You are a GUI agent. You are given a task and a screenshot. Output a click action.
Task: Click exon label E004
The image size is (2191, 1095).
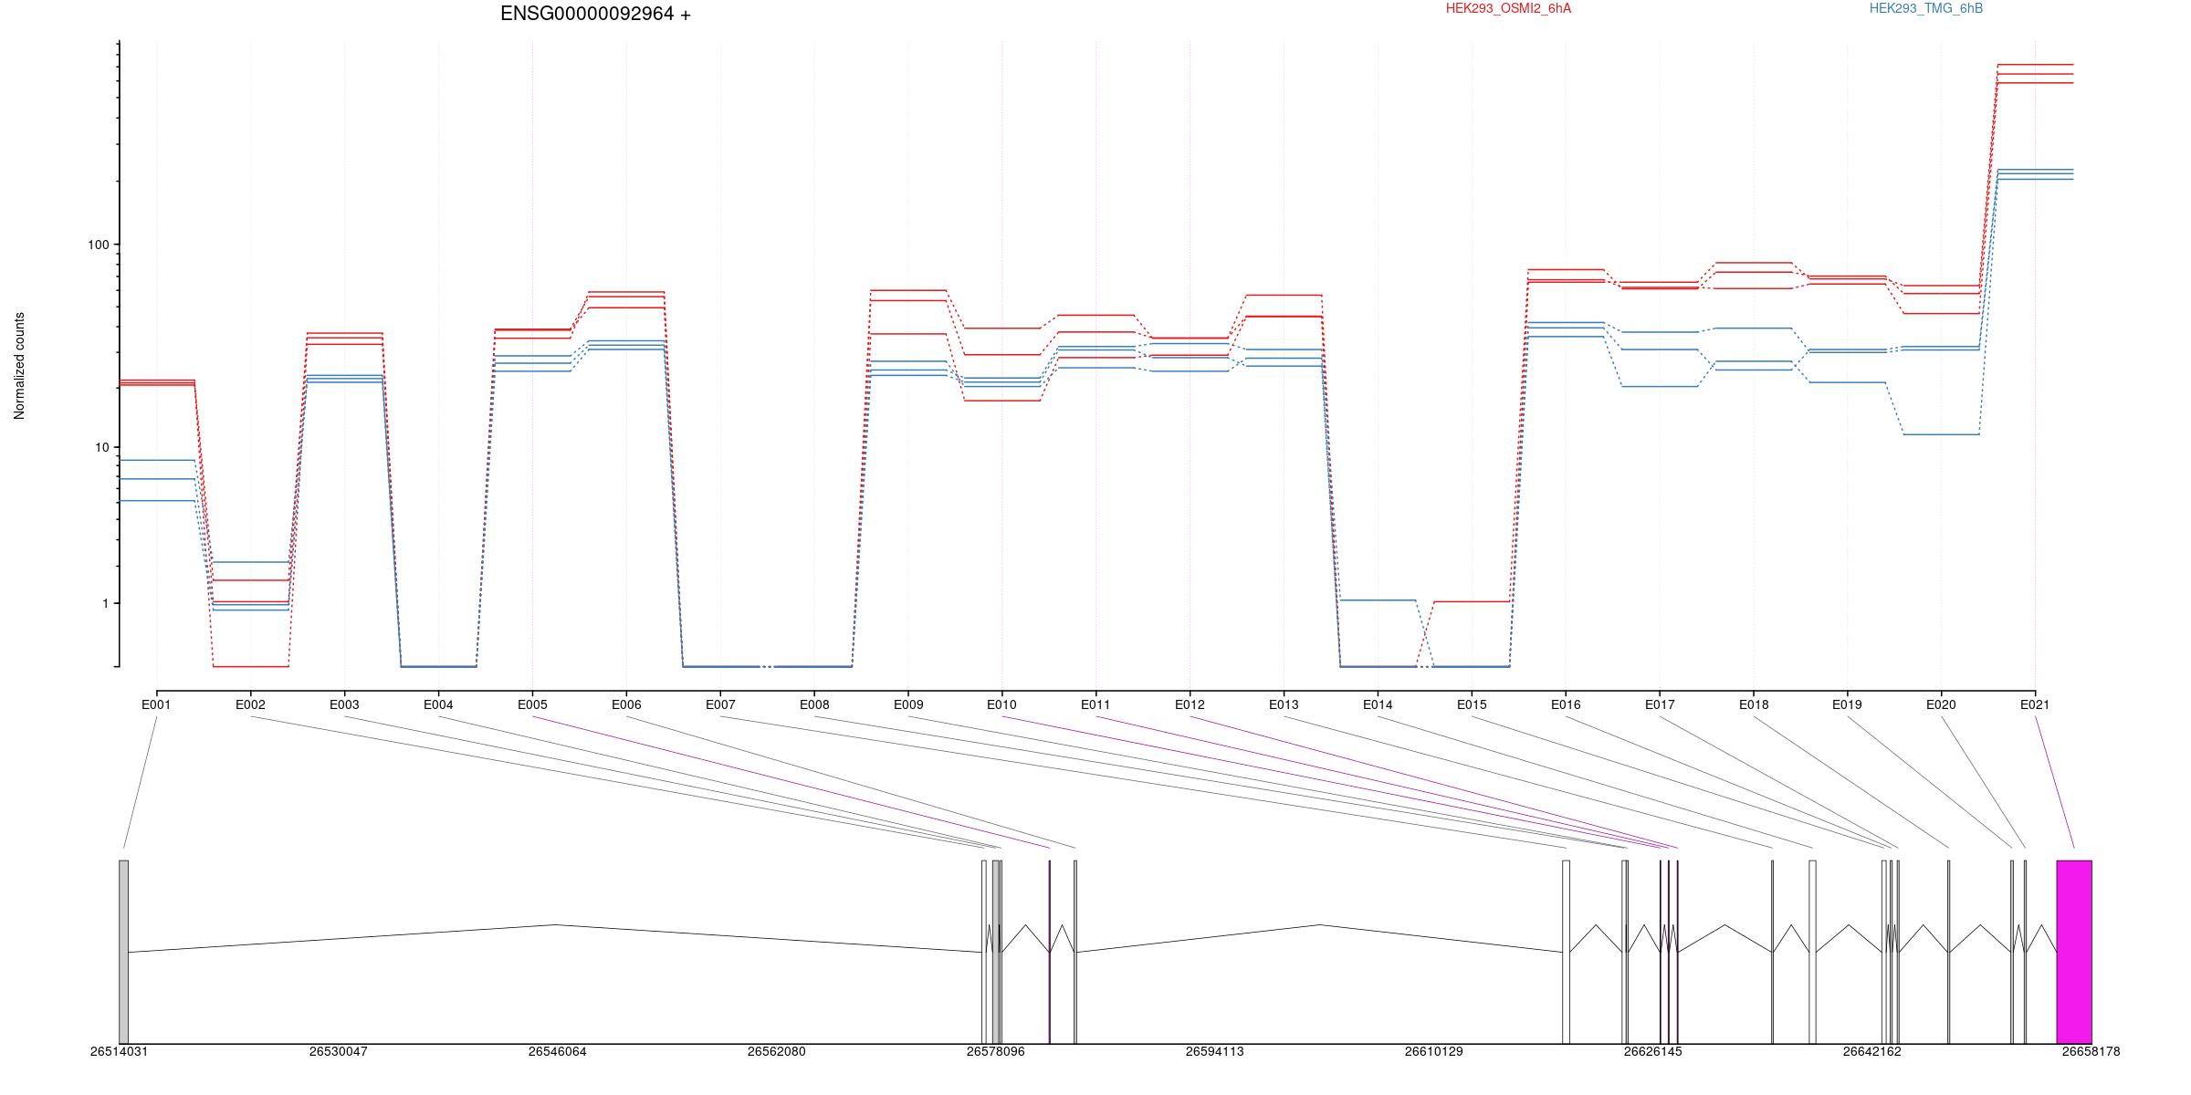(x=438, y=705)
